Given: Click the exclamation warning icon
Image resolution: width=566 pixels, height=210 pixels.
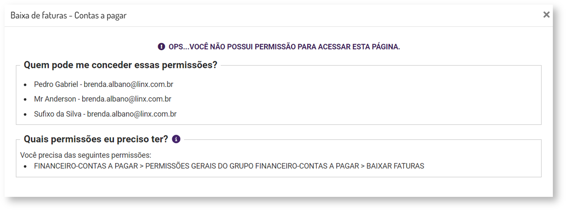Looking at the screenshot, I should [161, 47].
